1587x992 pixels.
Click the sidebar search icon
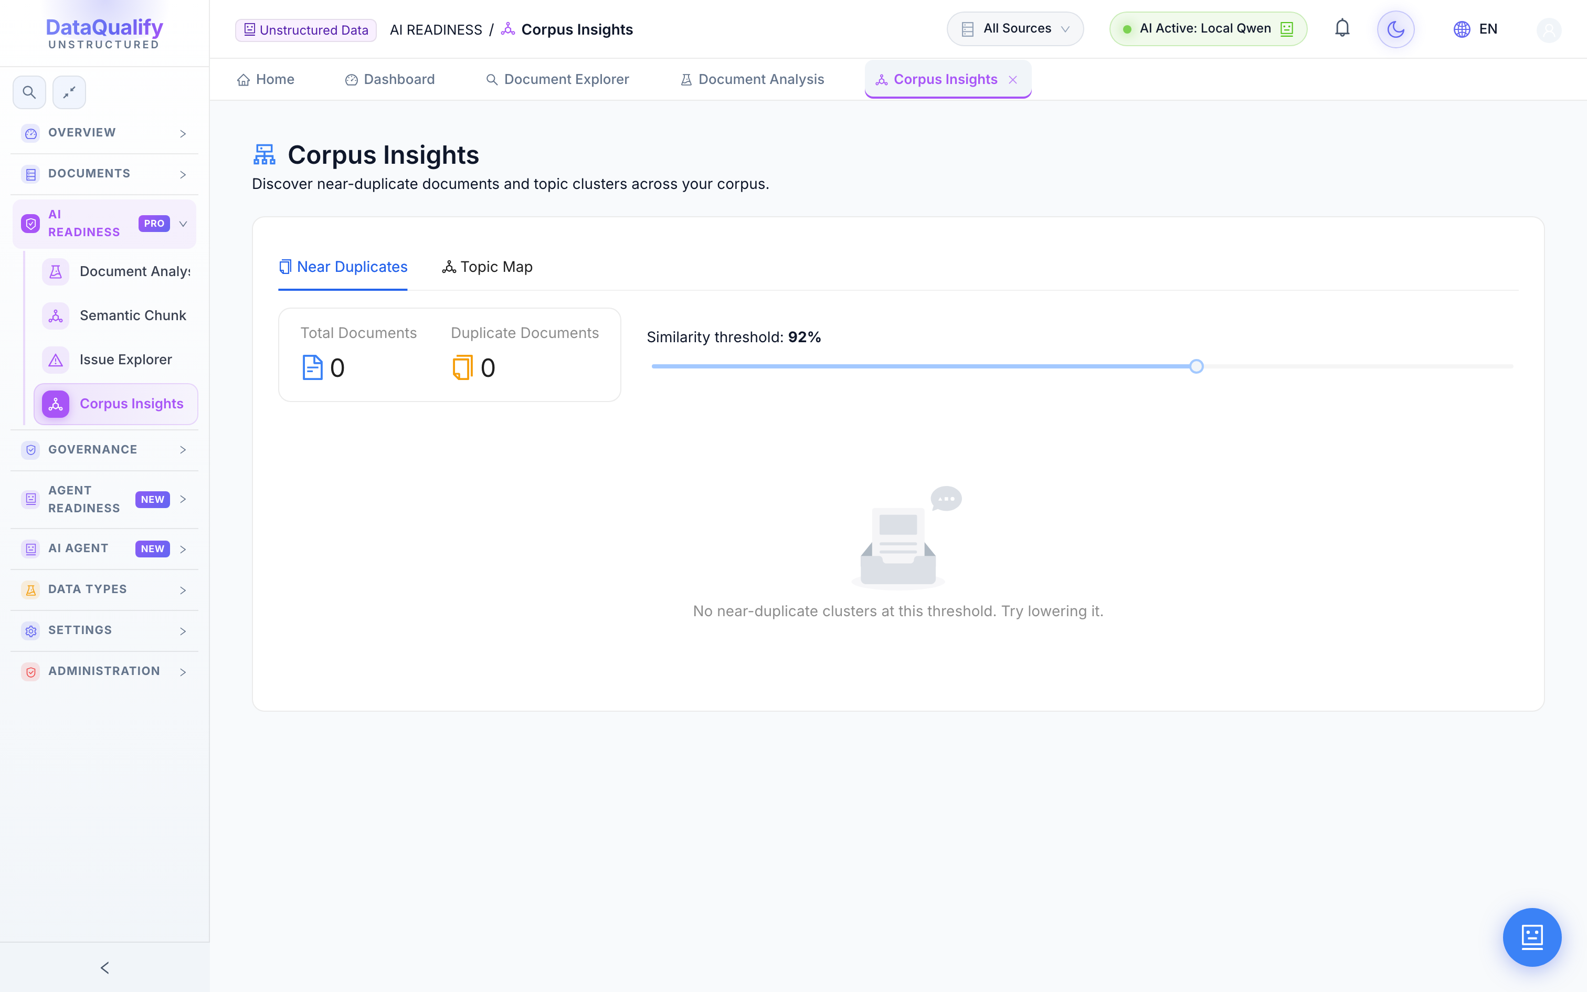[x=29, y=92]
